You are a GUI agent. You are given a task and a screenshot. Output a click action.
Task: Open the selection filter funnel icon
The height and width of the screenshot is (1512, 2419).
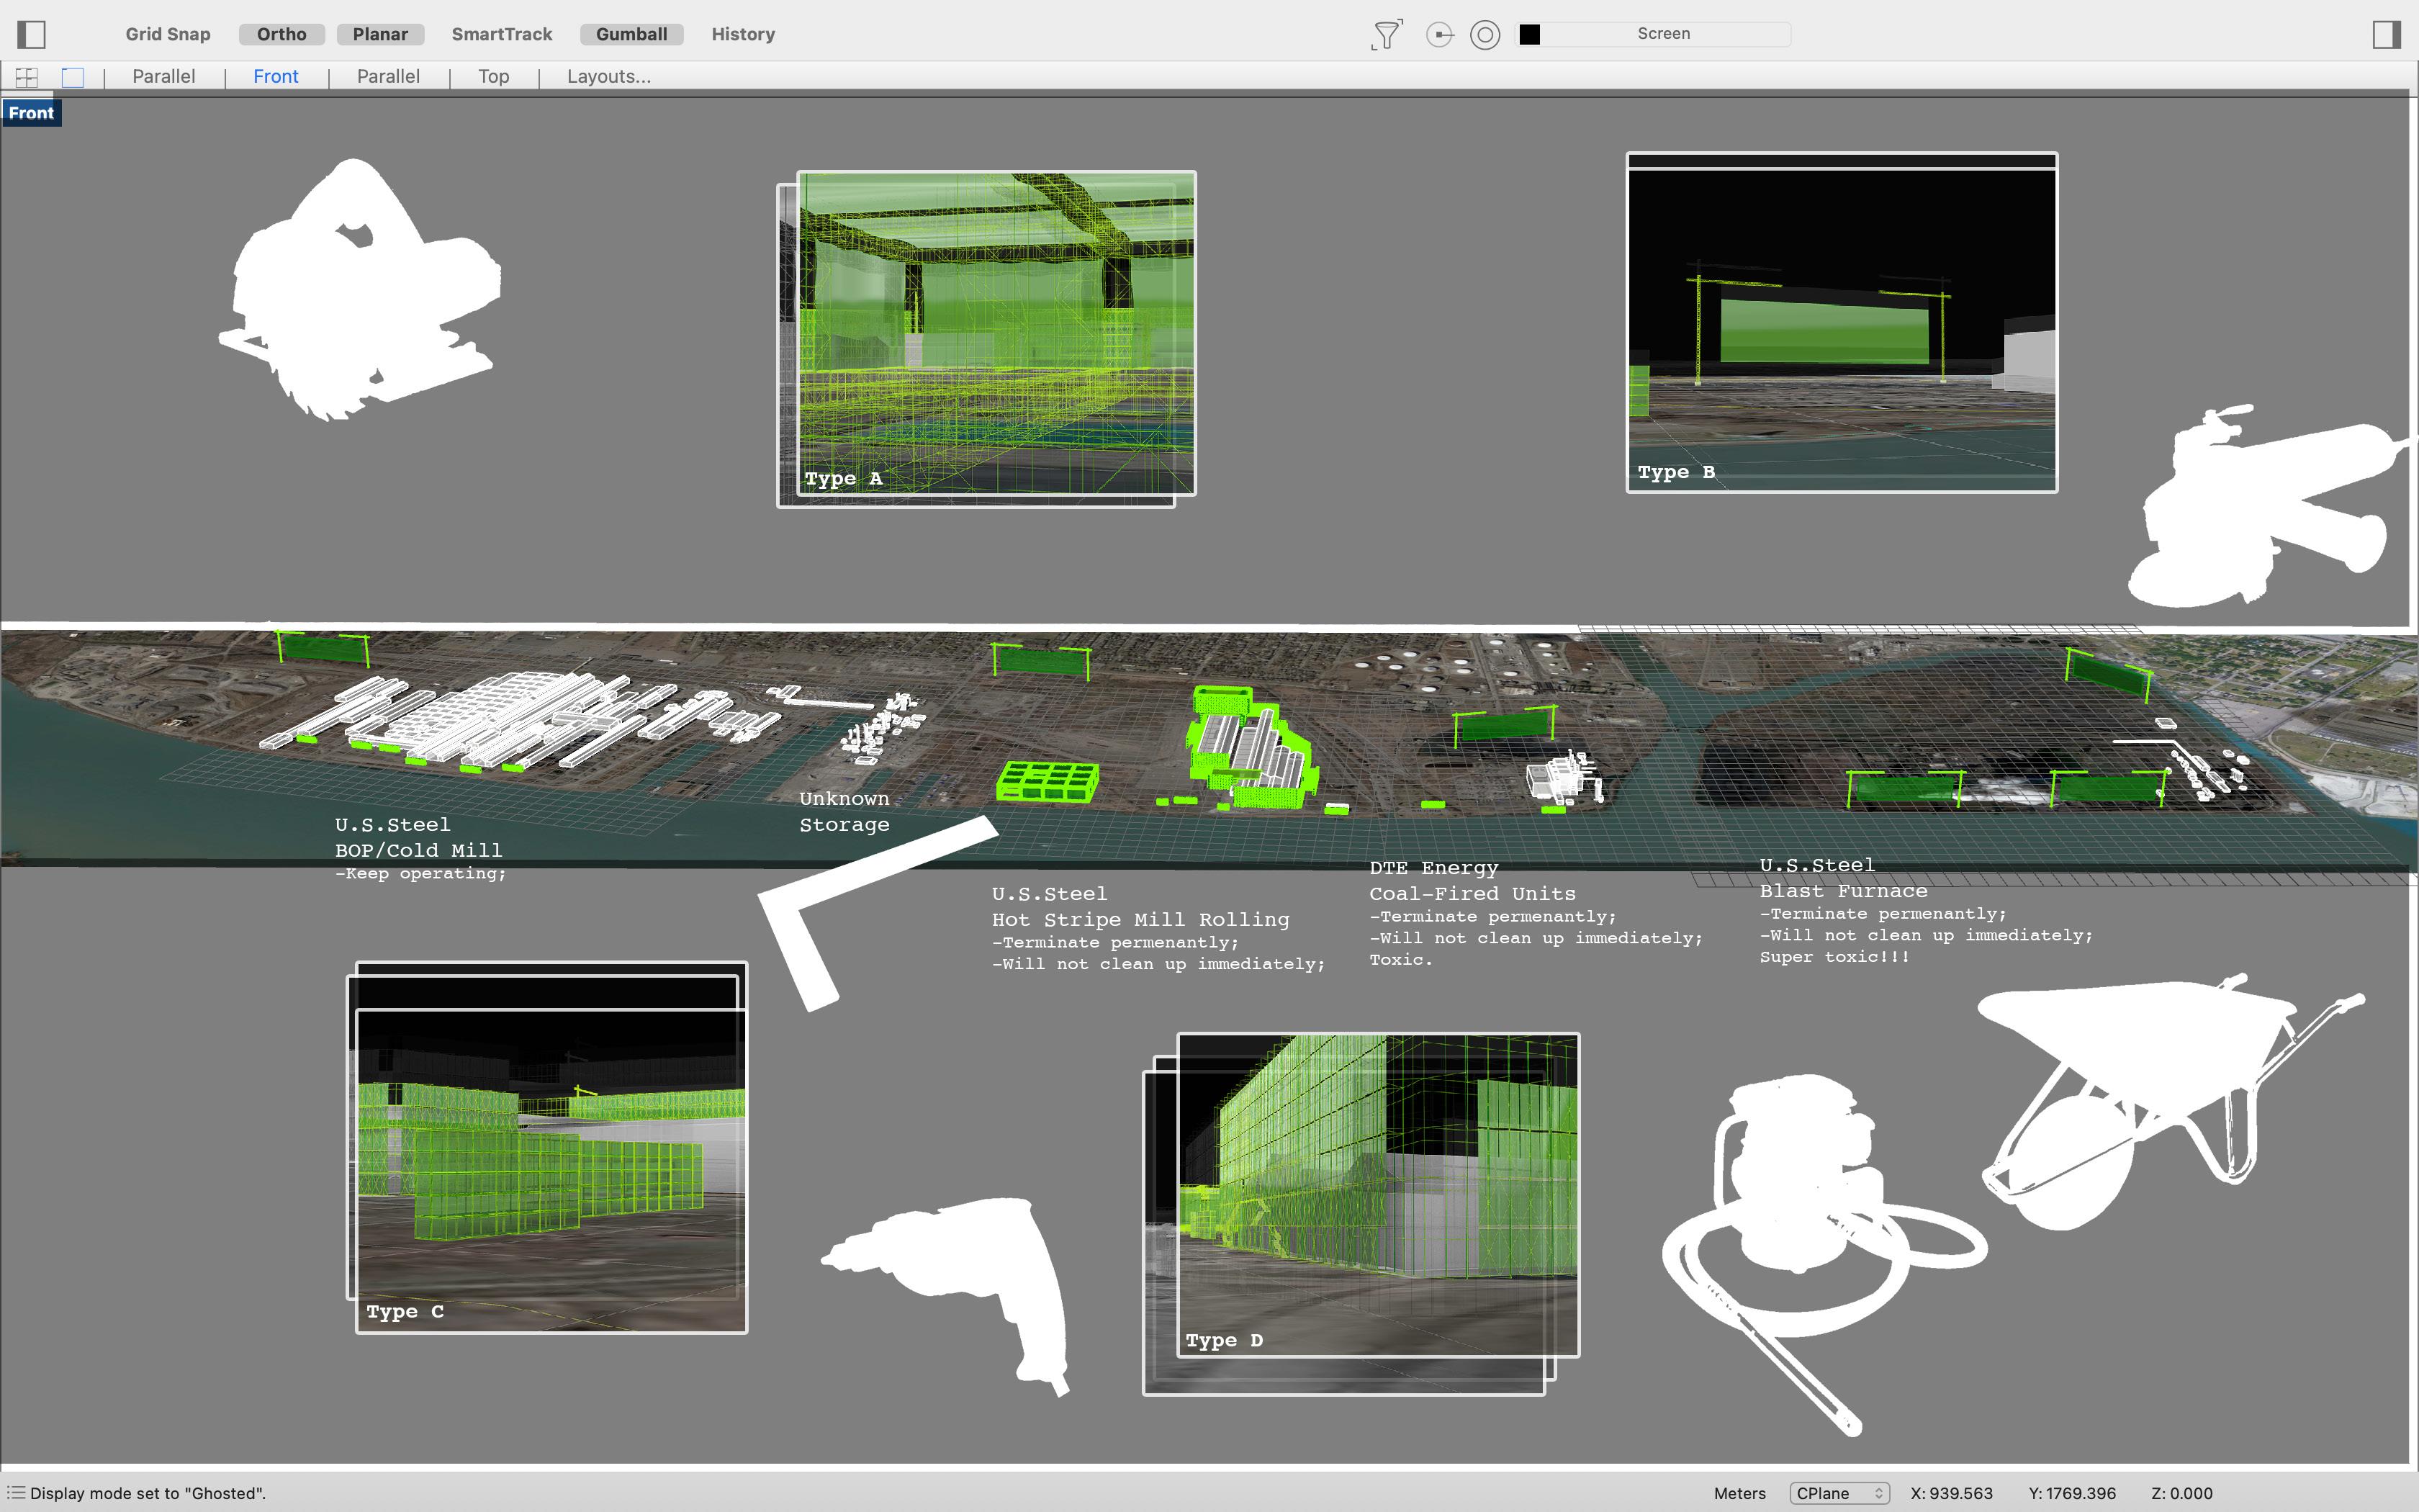click(x=1387, y=34)
